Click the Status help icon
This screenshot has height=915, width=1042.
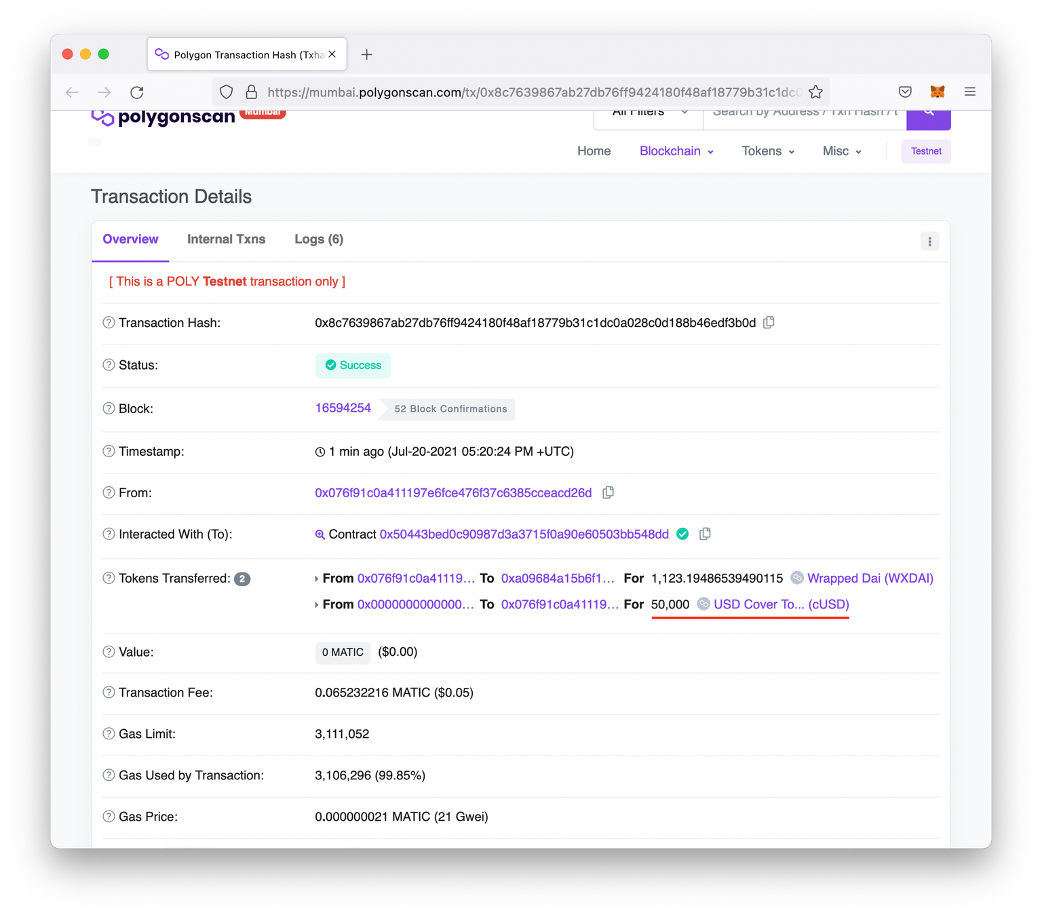(x=109, y=365)
